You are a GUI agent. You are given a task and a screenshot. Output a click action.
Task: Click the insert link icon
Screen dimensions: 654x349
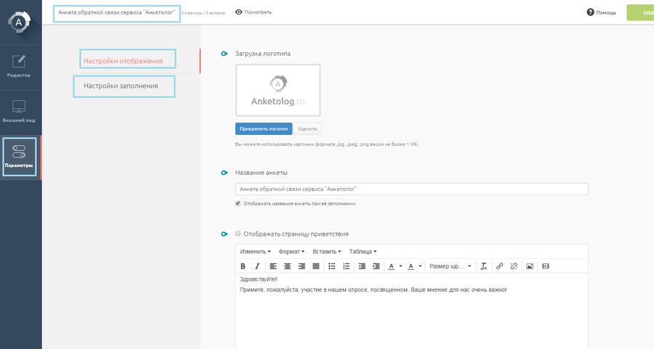499,266
